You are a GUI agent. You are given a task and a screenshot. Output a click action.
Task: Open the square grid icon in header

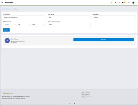click(x=115, y=2)
